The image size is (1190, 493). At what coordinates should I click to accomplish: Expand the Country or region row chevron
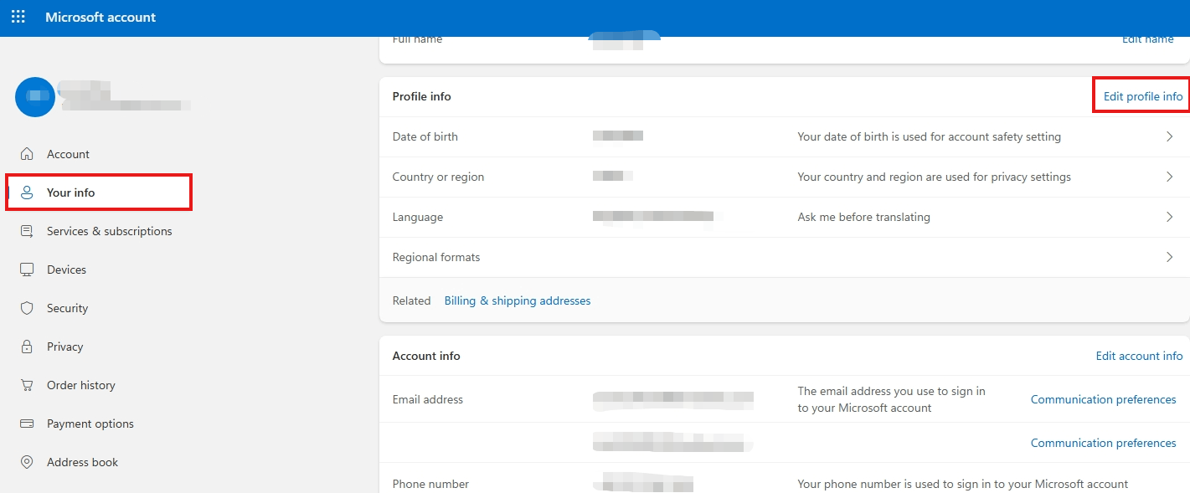[x=1170, y=177]
